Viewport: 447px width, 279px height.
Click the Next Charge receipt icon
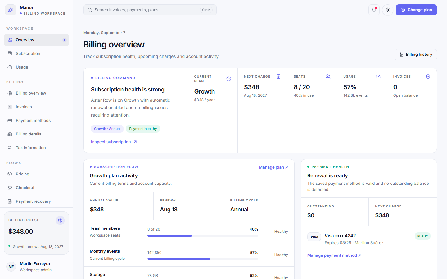click(278, 77)
